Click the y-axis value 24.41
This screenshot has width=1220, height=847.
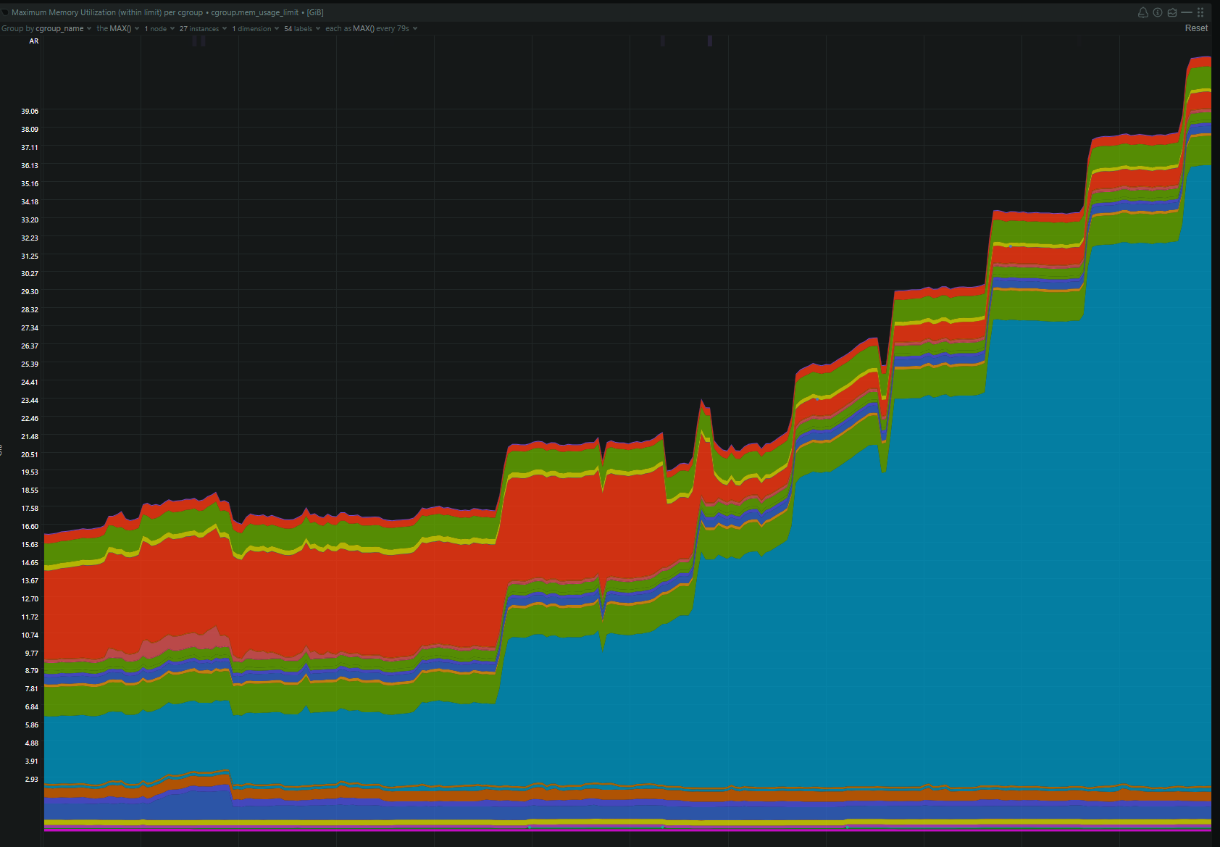(x=30, y=383)
